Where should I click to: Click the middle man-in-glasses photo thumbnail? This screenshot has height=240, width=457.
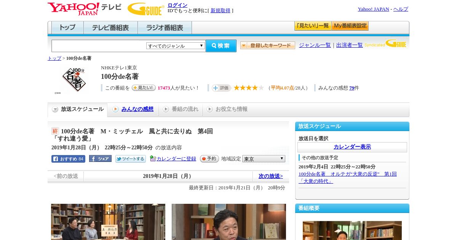coord(229,222)
